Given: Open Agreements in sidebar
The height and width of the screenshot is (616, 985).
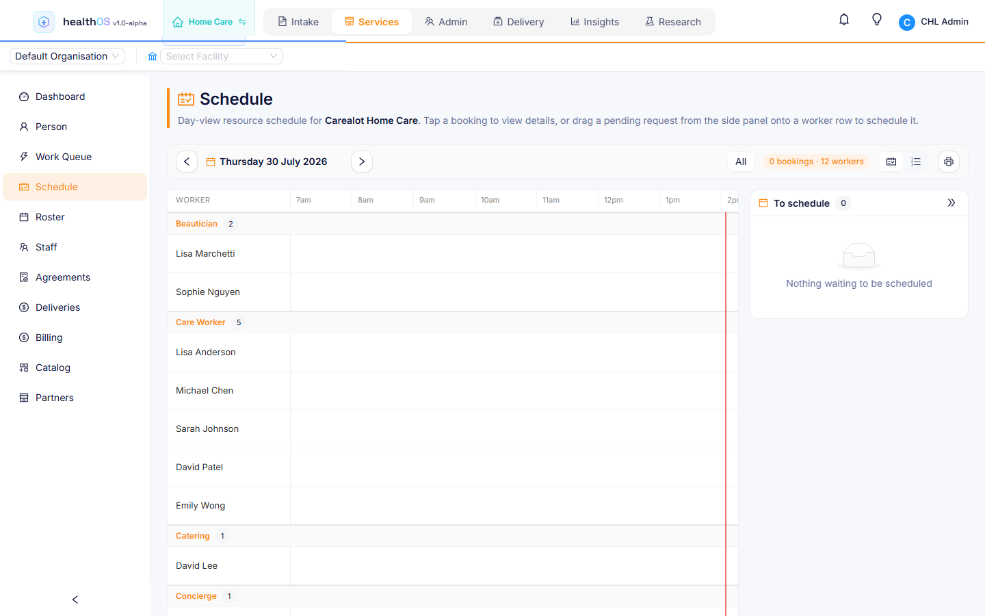Looking at the screenshot, I should tap(75, 277).
